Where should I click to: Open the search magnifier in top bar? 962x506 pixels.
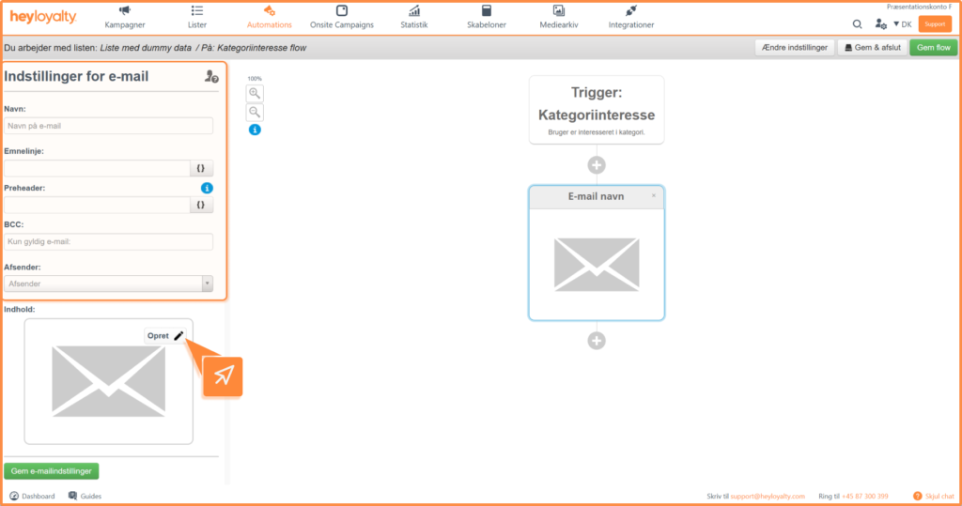(x=857, y=23)
